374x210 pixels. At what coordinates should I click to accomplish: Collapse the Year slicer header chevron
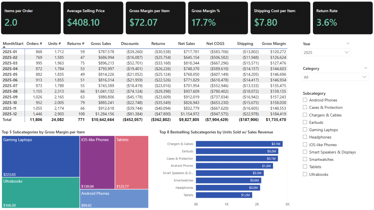click(x=348, y=43)
